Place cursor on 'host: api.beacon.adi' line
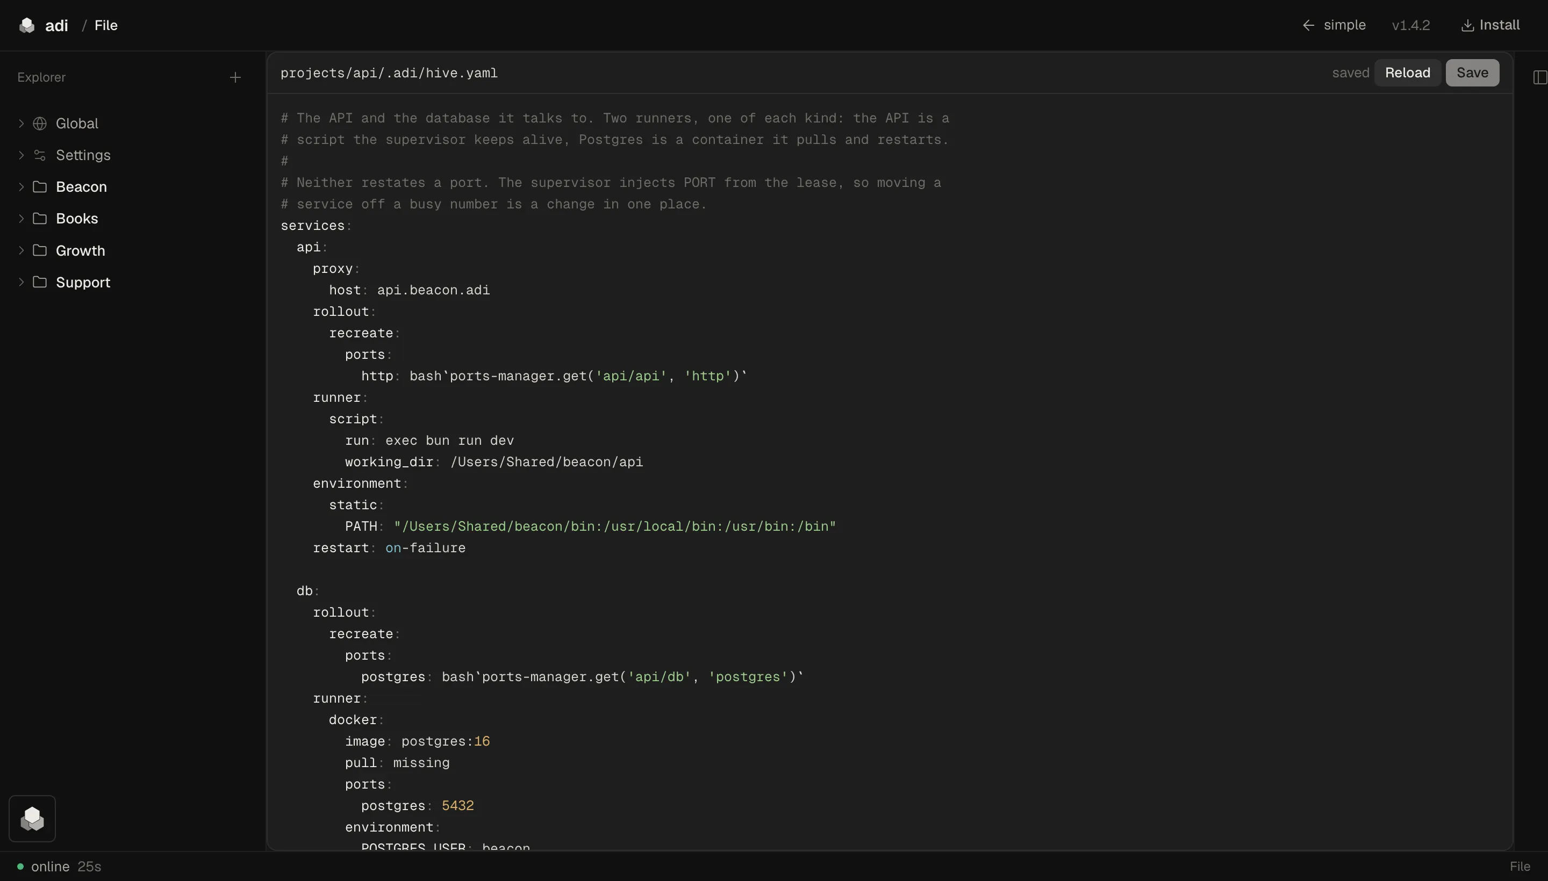 (x=409, y=291)
